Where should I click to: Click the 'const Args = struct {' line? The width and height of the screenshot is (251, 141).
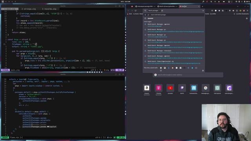click(x=19, y=39)
